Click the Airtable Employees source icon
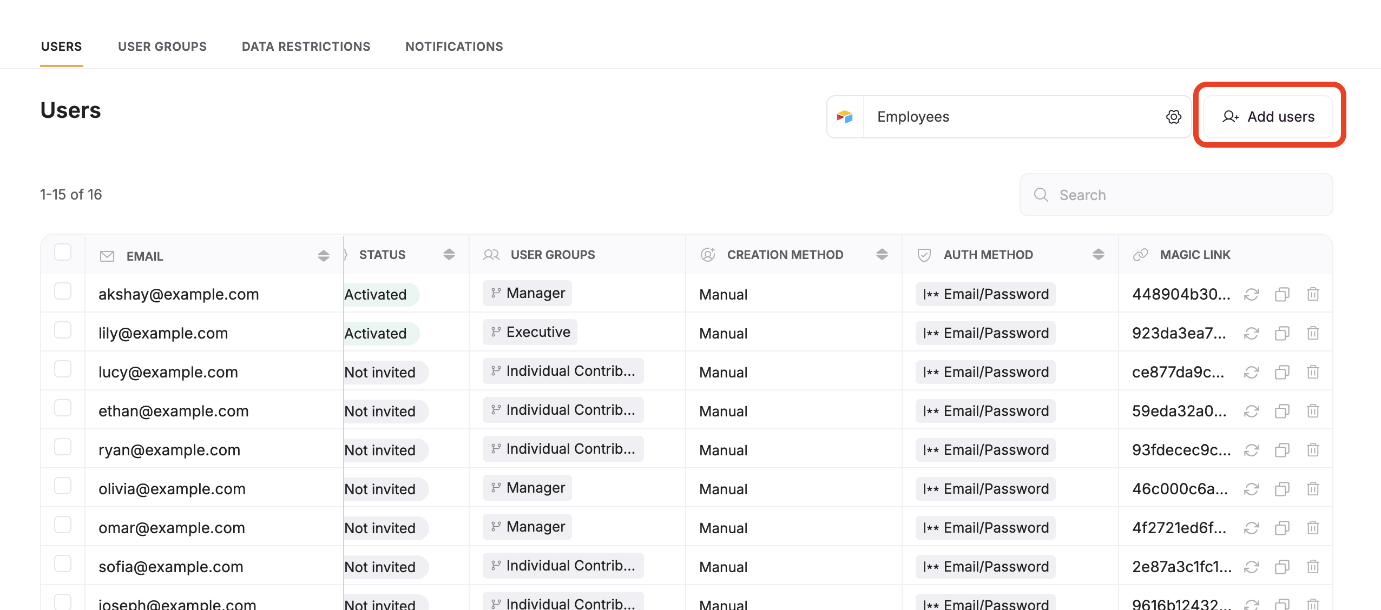Screen dimensions: 1381x610 845,117
